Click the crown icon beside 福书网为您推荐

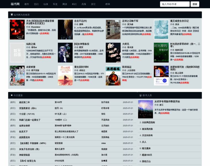point(12,15)
